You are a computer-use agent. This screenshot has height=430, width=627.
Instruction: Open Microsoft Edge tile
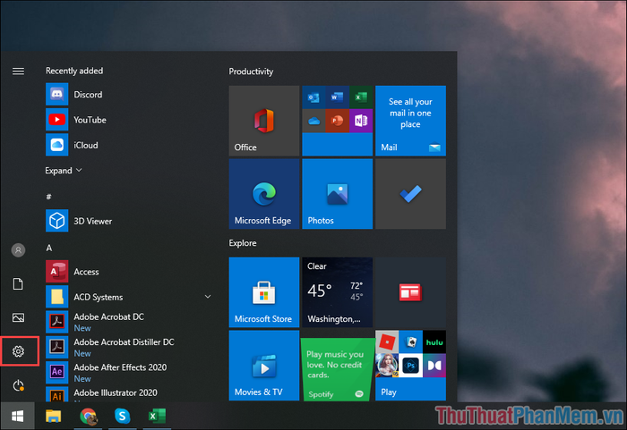(264, 194)
